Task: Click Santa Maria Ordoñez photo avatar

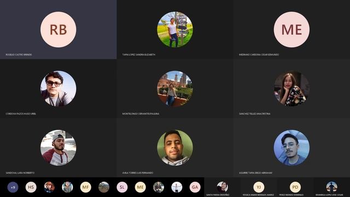Action: [223, 187]
